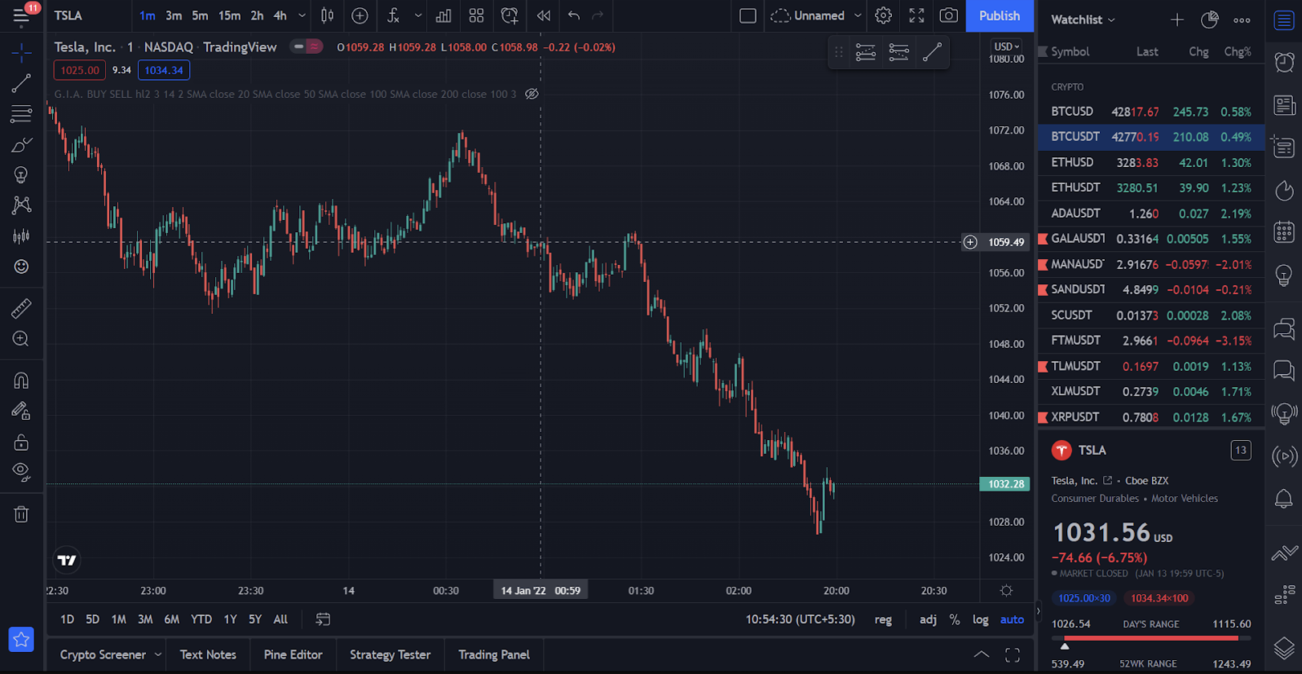Open time axis settings gear
This screenshot has width=1302, height=674.
click(1006, 591)
